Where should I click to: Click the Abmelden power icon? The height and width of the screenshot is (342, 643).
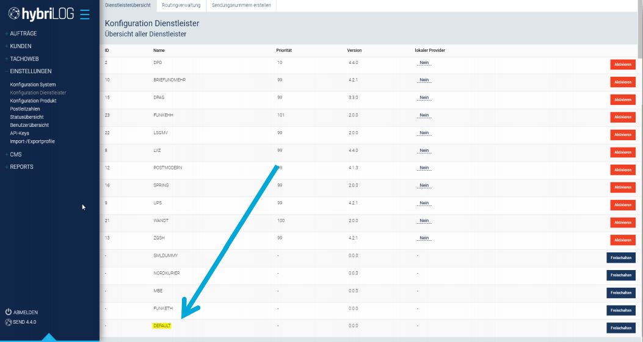pyautogui.click(x=8, y=312)
